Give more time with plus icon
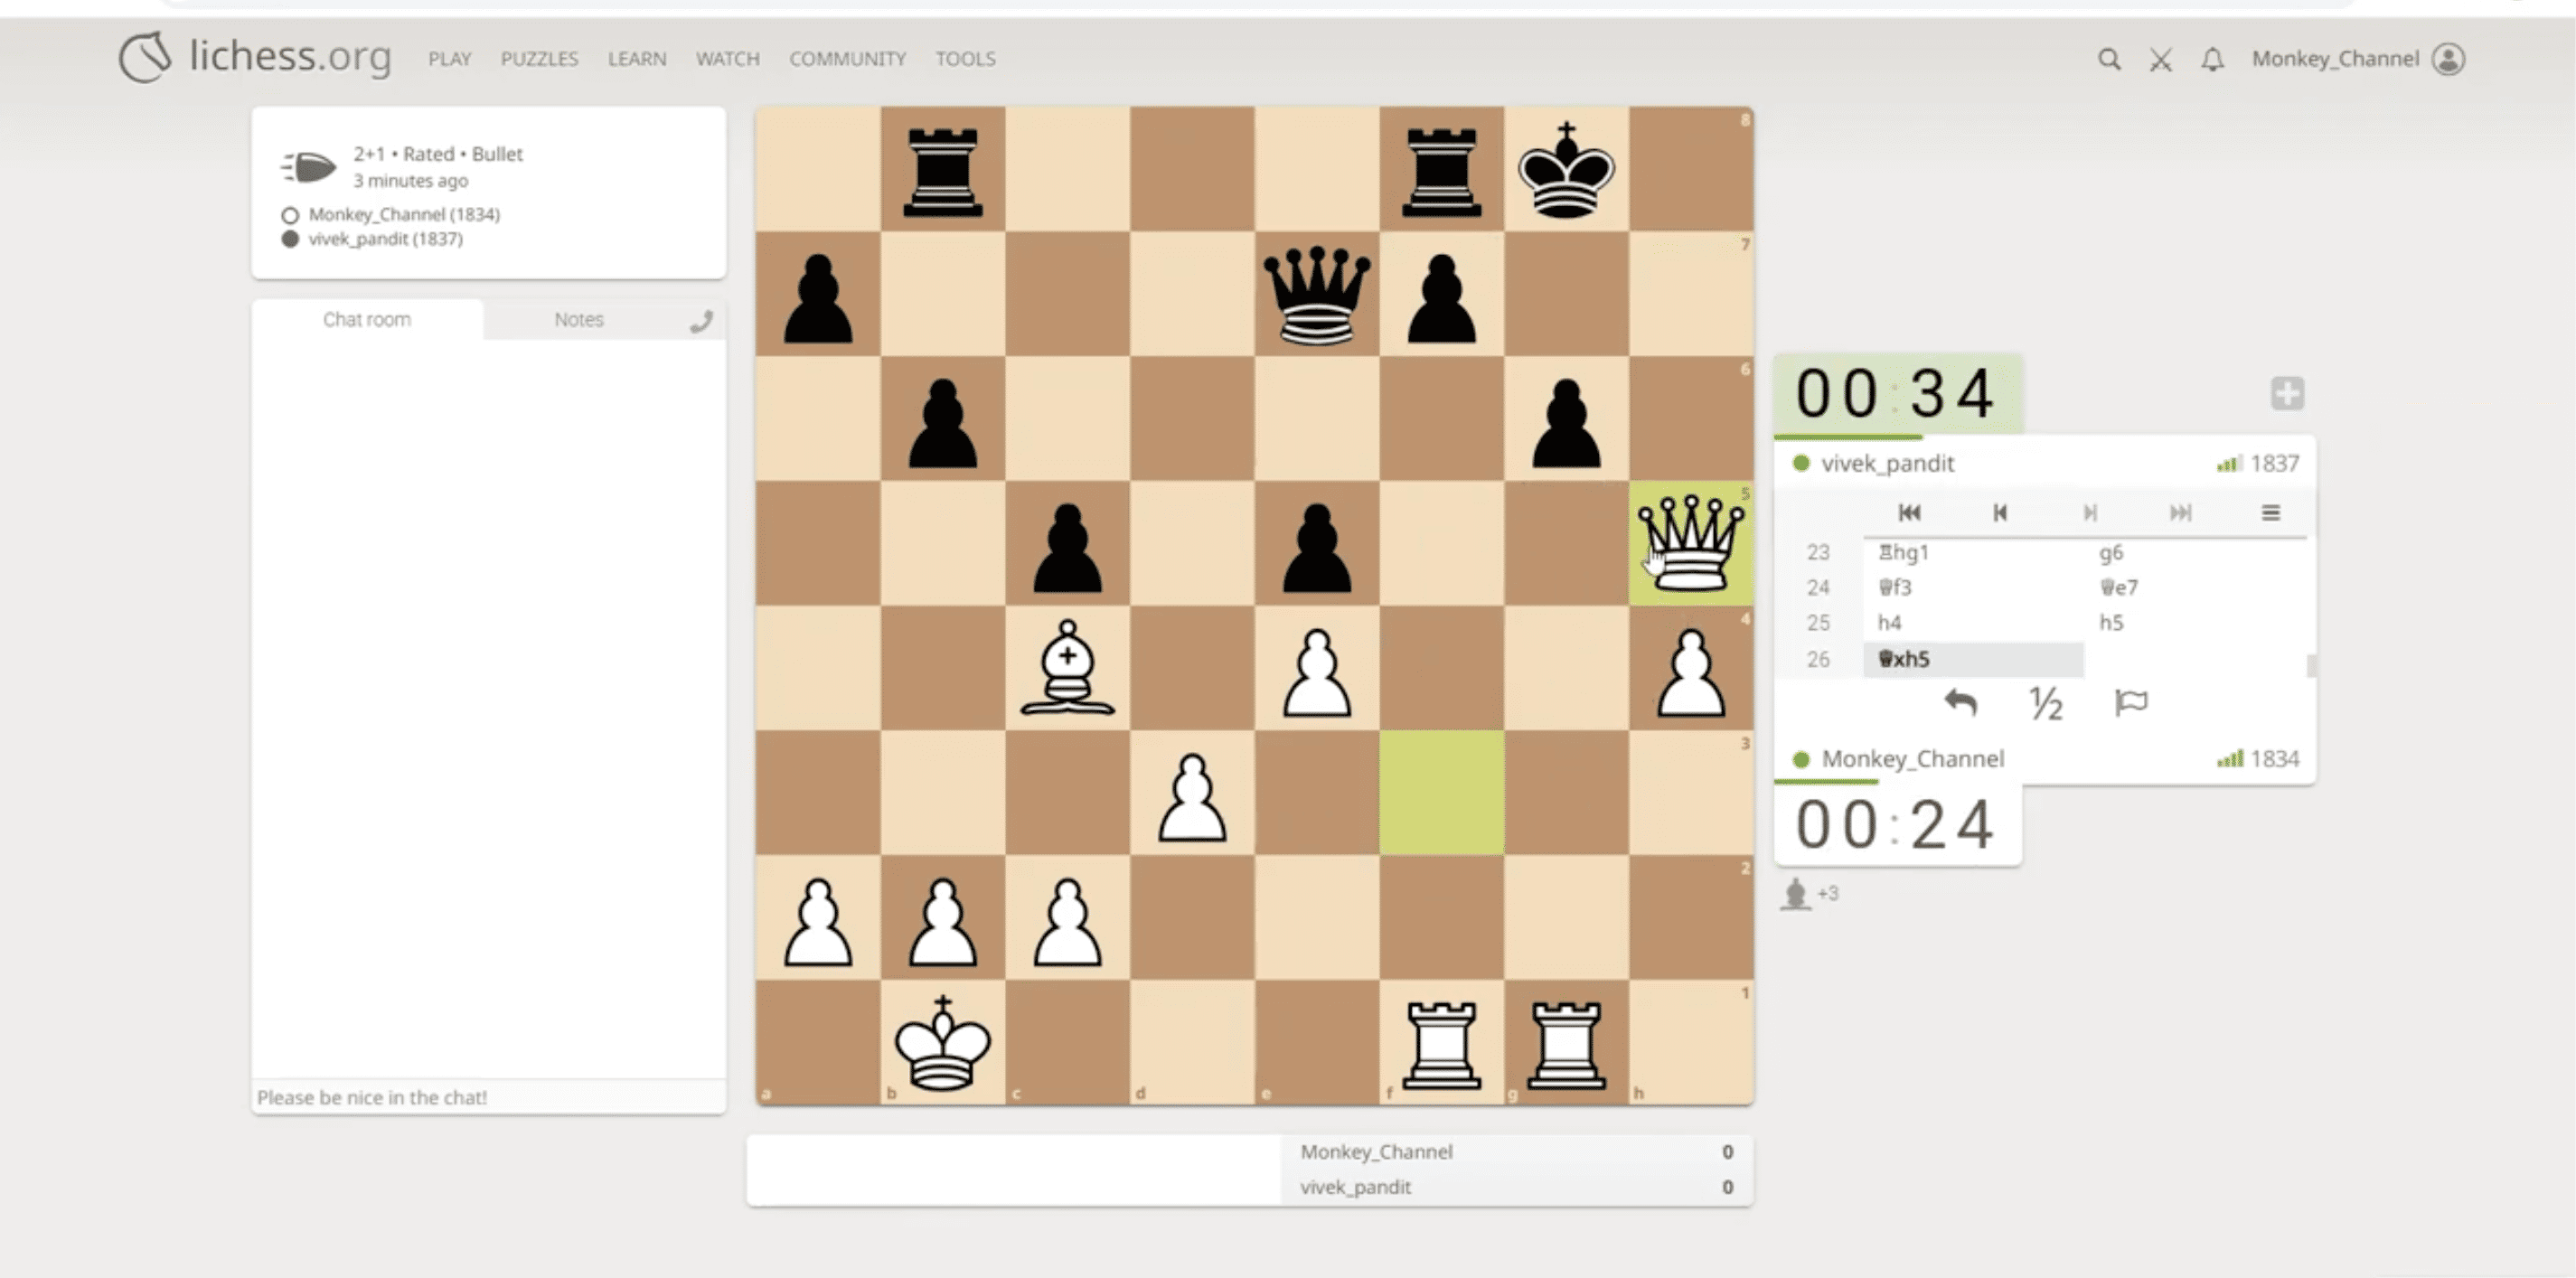 pos(2287,393)
